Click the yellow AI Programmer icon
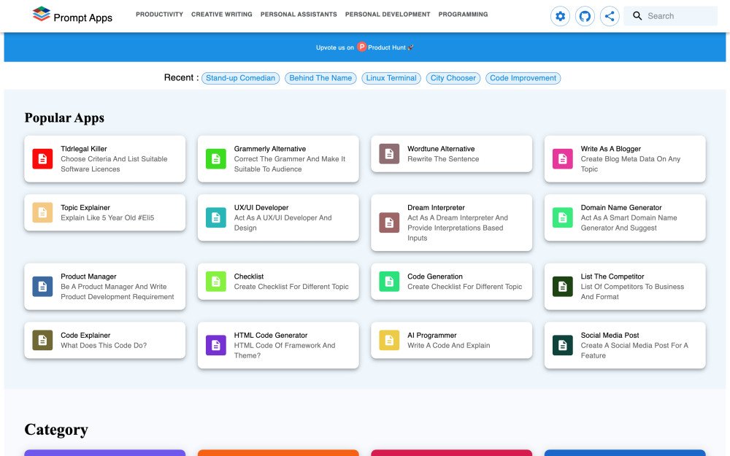 (x=389, y=340)
